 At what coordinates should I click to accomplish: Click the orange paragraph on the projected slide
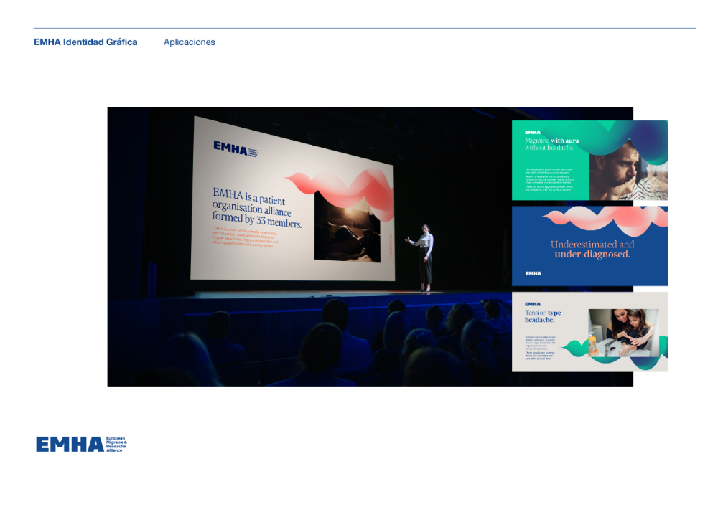(x=245, y=236)
